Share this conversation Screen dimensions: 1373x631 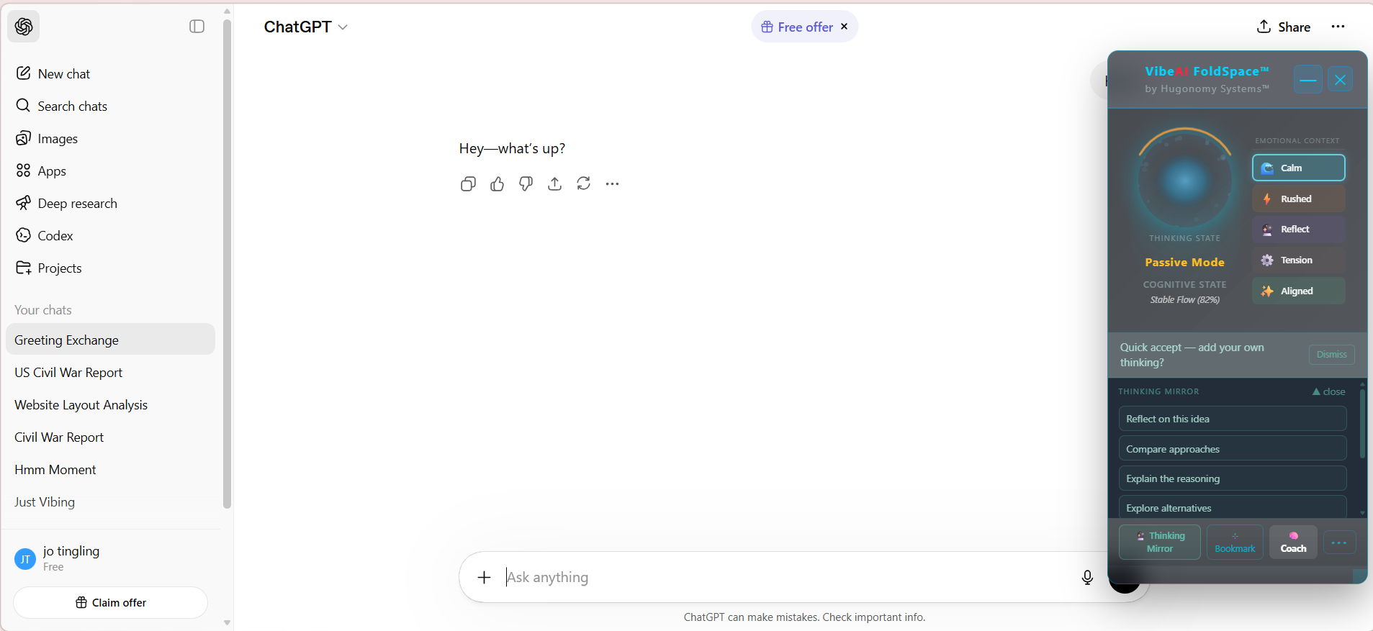[1284, 27]
